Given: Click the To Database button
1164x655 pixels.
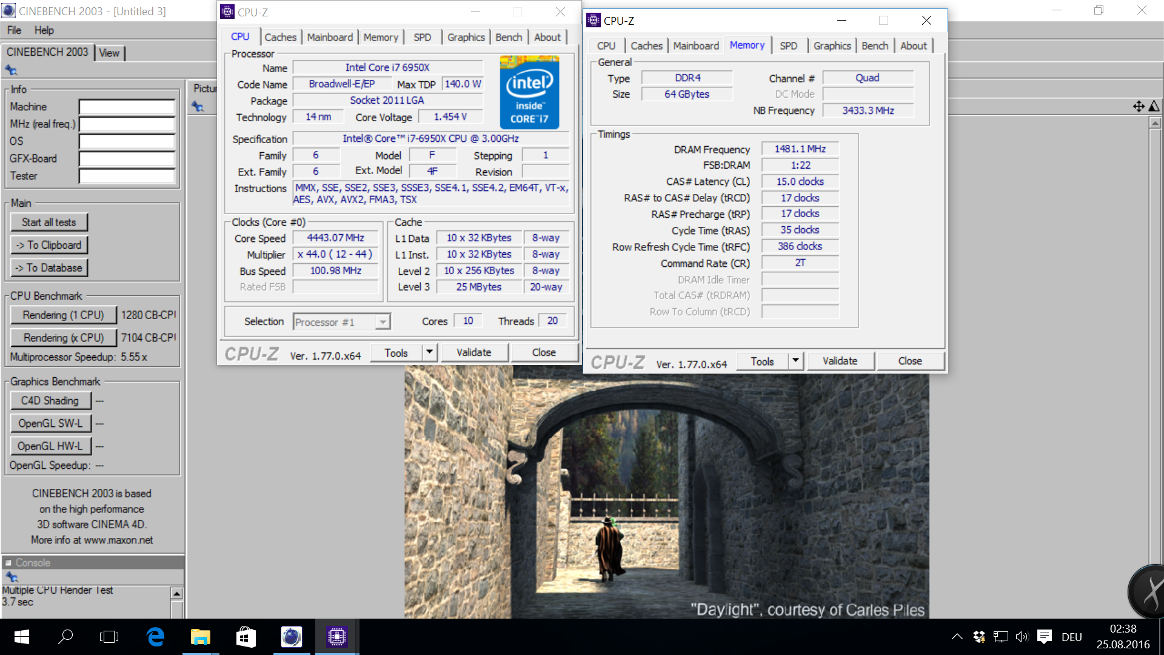Looking at the screenshot, I should point(49,267).
